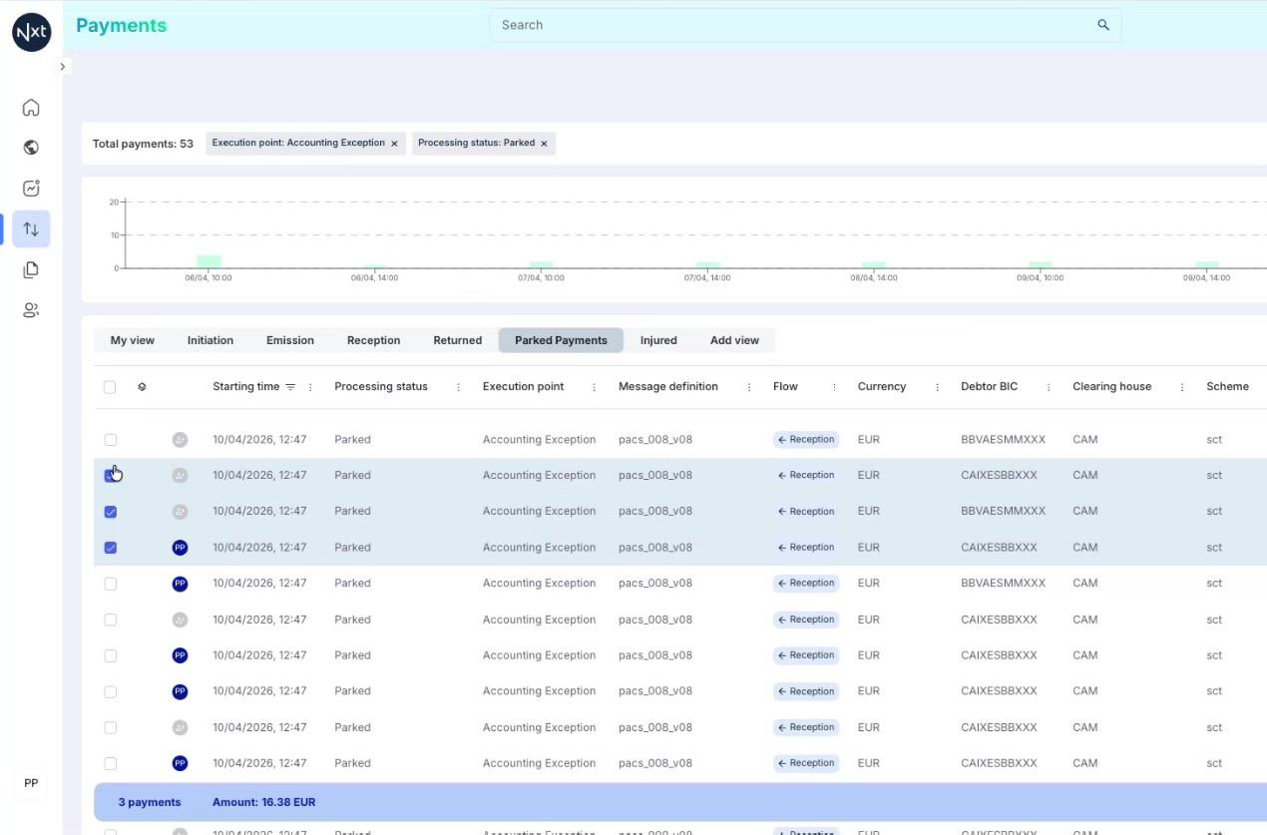Click the magnifier icon in the search bar
Image resolution: width=1267 pixels, height=835 pixels.
pos(1103,25)
